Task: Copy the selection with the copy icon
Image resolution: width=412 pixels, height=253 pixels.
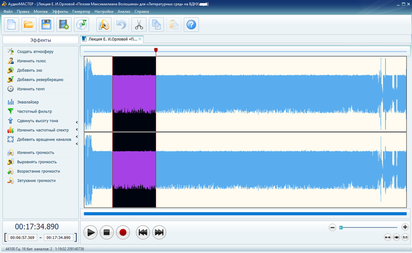Action: point(156,25)
